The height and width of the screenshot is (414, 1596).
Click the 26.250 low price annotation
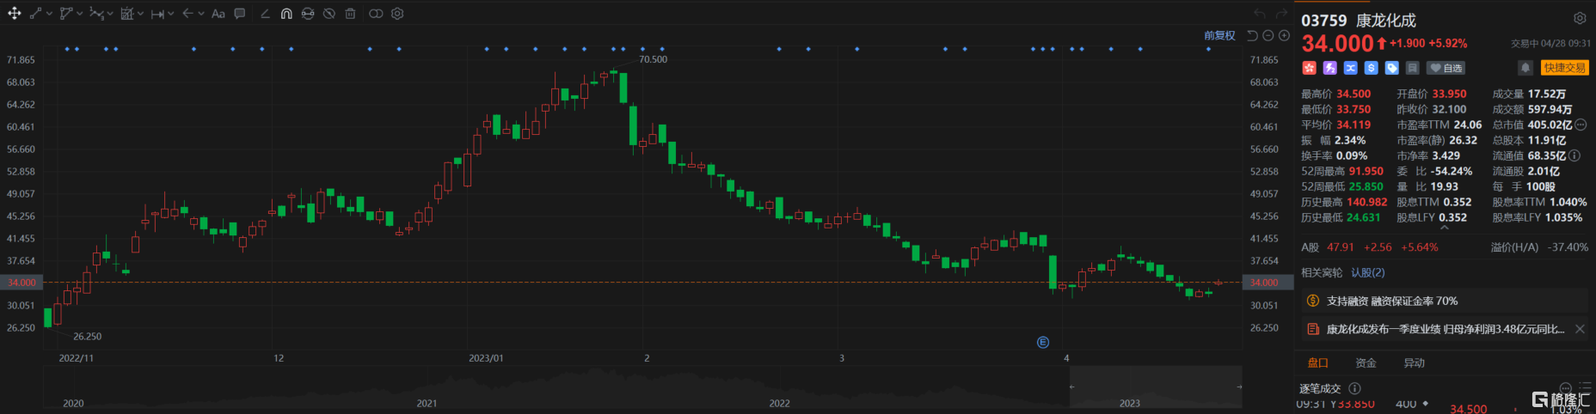click(x=88, y=337)
